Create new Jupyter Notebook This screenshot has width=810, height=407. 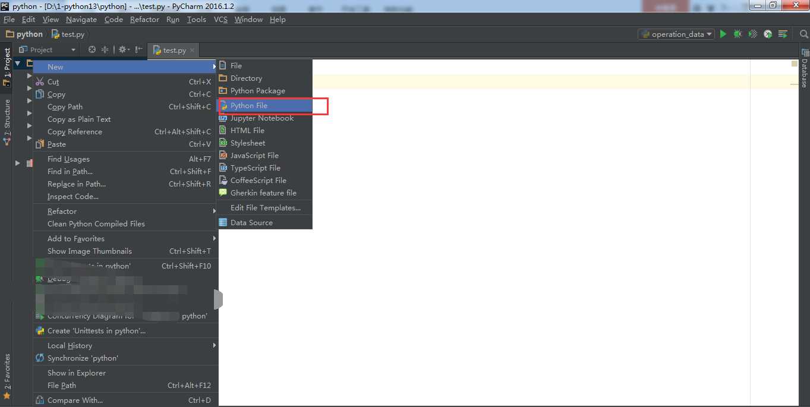coord(264,118)
